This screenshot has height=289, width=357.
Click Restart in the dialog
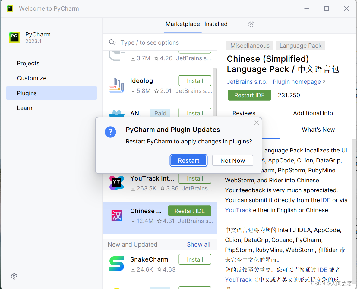(x=188, y=161)
